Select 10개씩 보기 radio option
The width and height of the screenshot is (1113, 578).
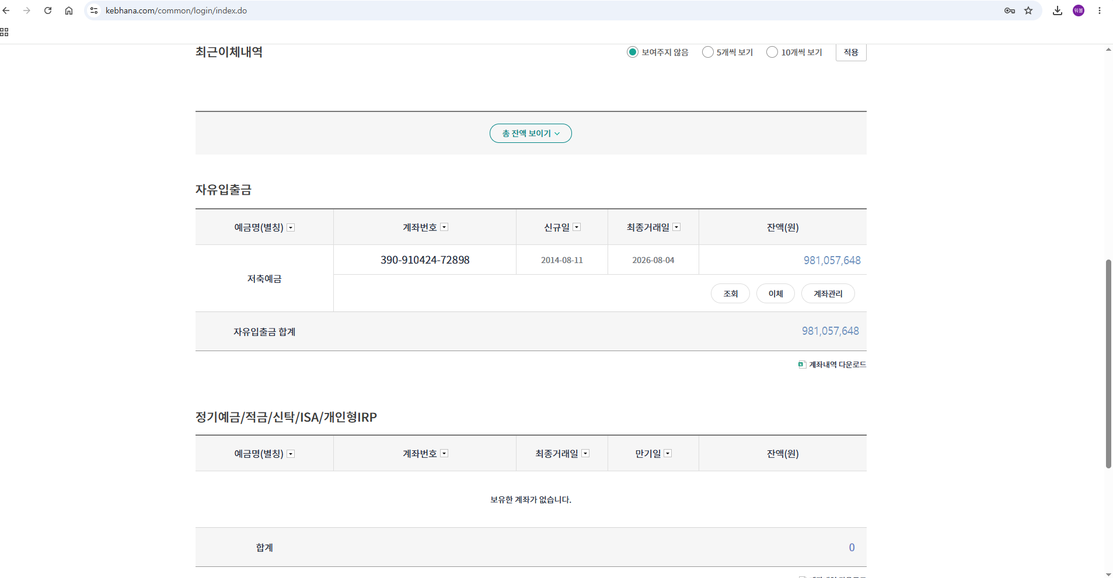(772, 52)
